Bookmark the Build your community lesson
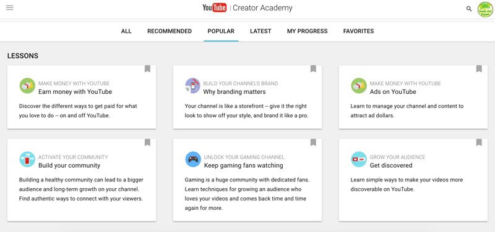 147,143
